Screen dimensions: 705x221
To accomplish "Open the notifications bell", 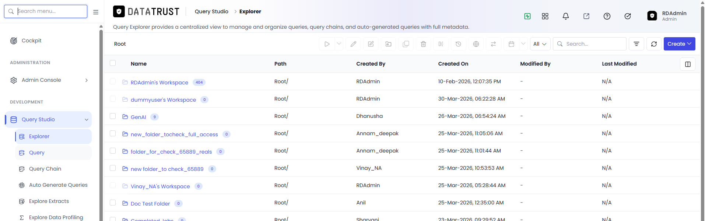I will [566, 16].
